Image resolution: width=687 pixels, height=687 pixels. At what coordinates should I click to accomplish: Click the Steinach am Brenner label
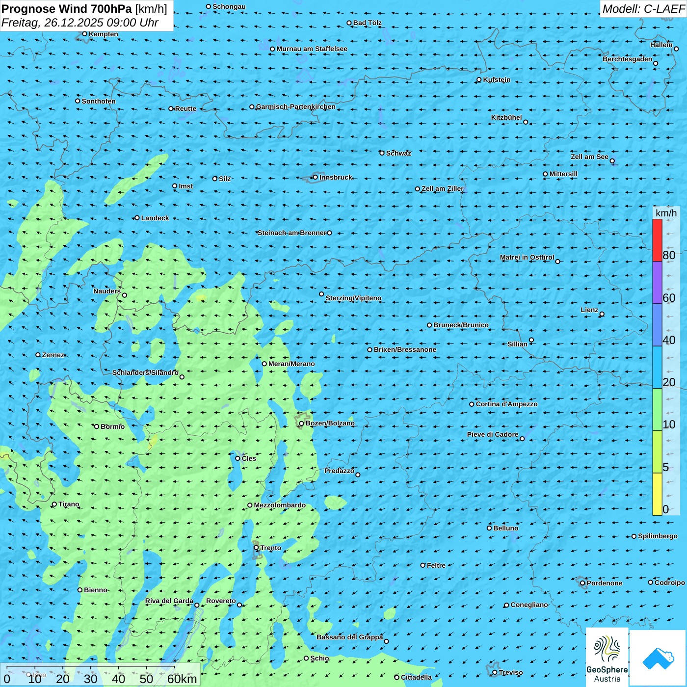click(291, 233)
